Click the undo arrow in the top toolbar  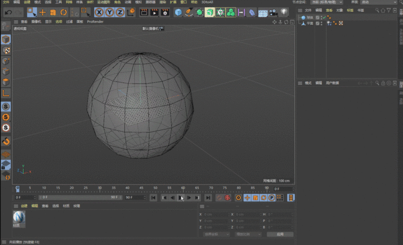coord(8,12)
